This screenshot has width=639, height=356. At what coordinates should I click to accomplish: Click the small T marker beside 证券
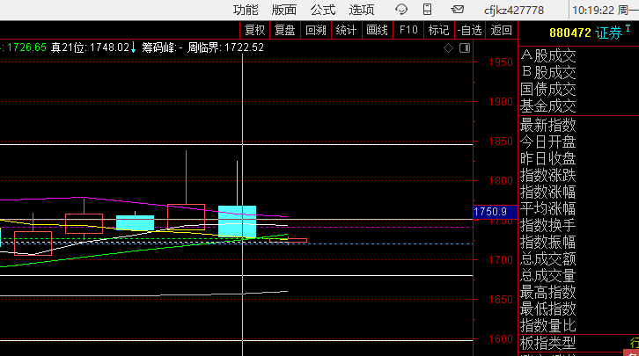click(628, 28)
